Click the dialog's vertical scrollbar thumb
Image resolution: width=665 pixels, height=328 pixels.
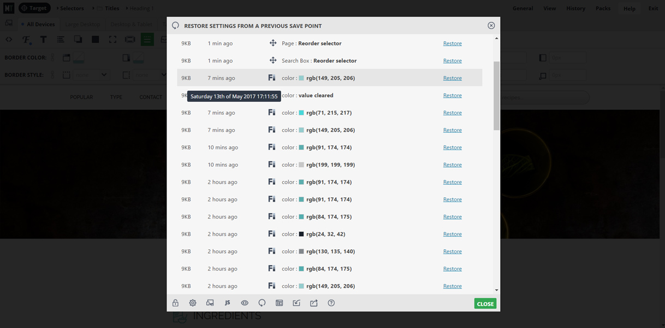[496, 96]
